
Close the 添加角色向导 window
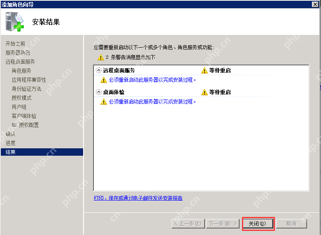[x=315, y=4]
